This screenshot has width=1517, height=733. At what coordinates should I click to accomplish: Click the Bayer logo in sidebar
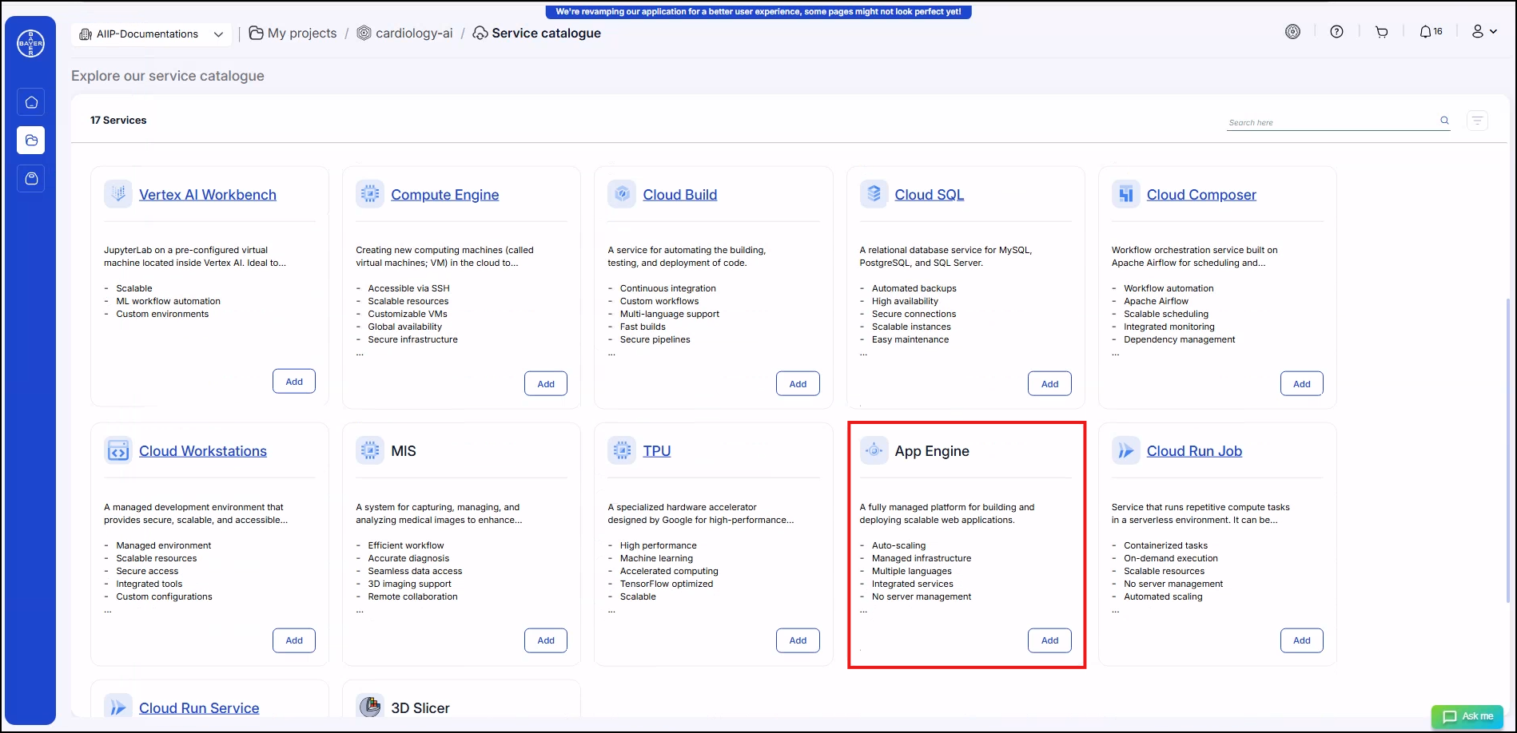(30, 43)
